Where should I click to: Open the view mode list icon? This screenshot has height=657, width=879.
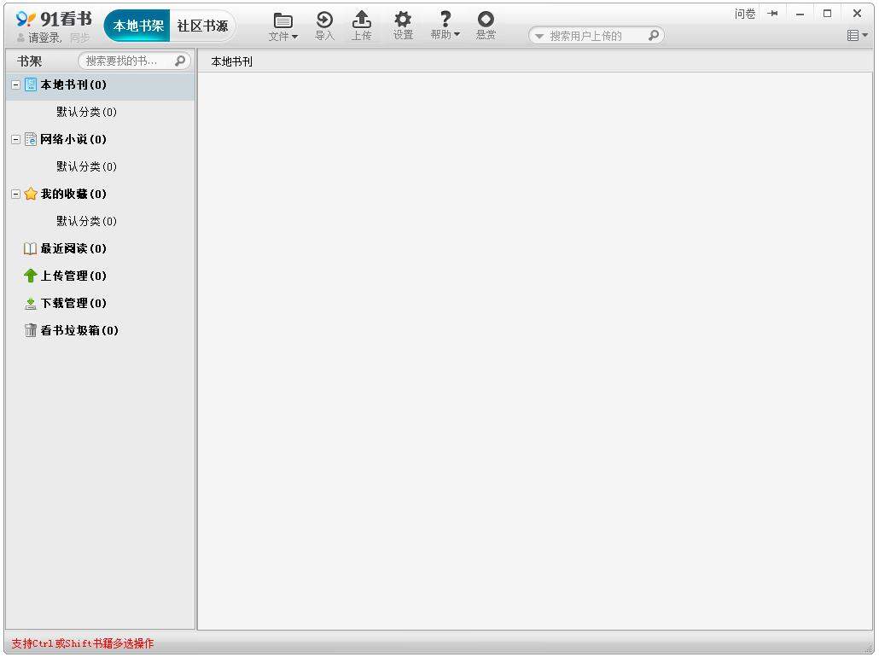coord(856,35)
